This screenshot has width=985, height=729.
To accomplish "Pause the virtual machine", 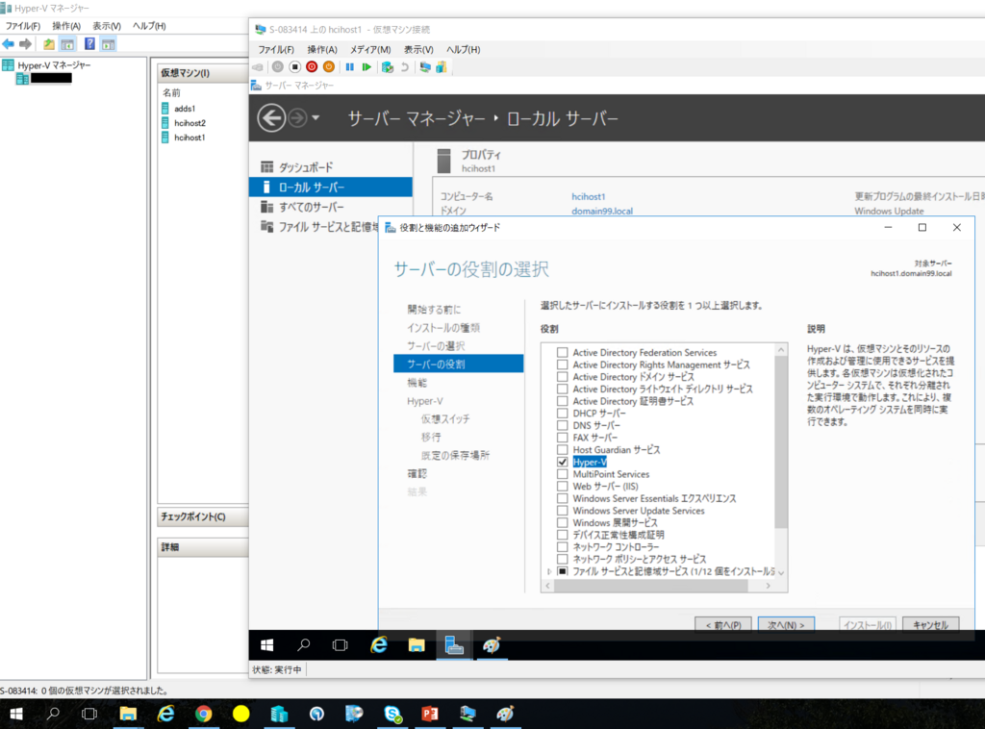I will [x=350, y=67].
